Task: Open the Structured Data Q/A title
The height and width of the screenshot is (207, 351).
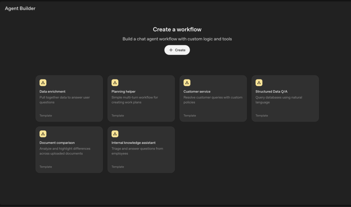Action: [271, 92]
